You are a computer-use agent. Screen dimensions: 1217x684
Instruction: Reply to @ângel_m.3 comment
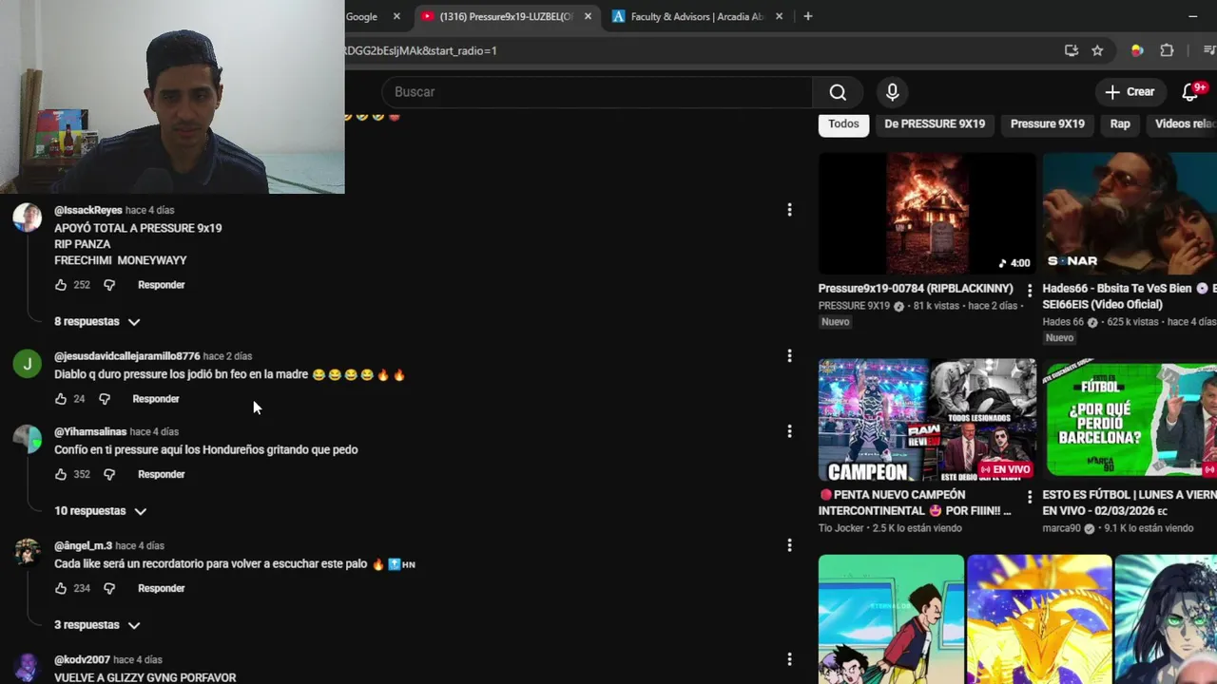pyautogui.click(x=161, y=588)
